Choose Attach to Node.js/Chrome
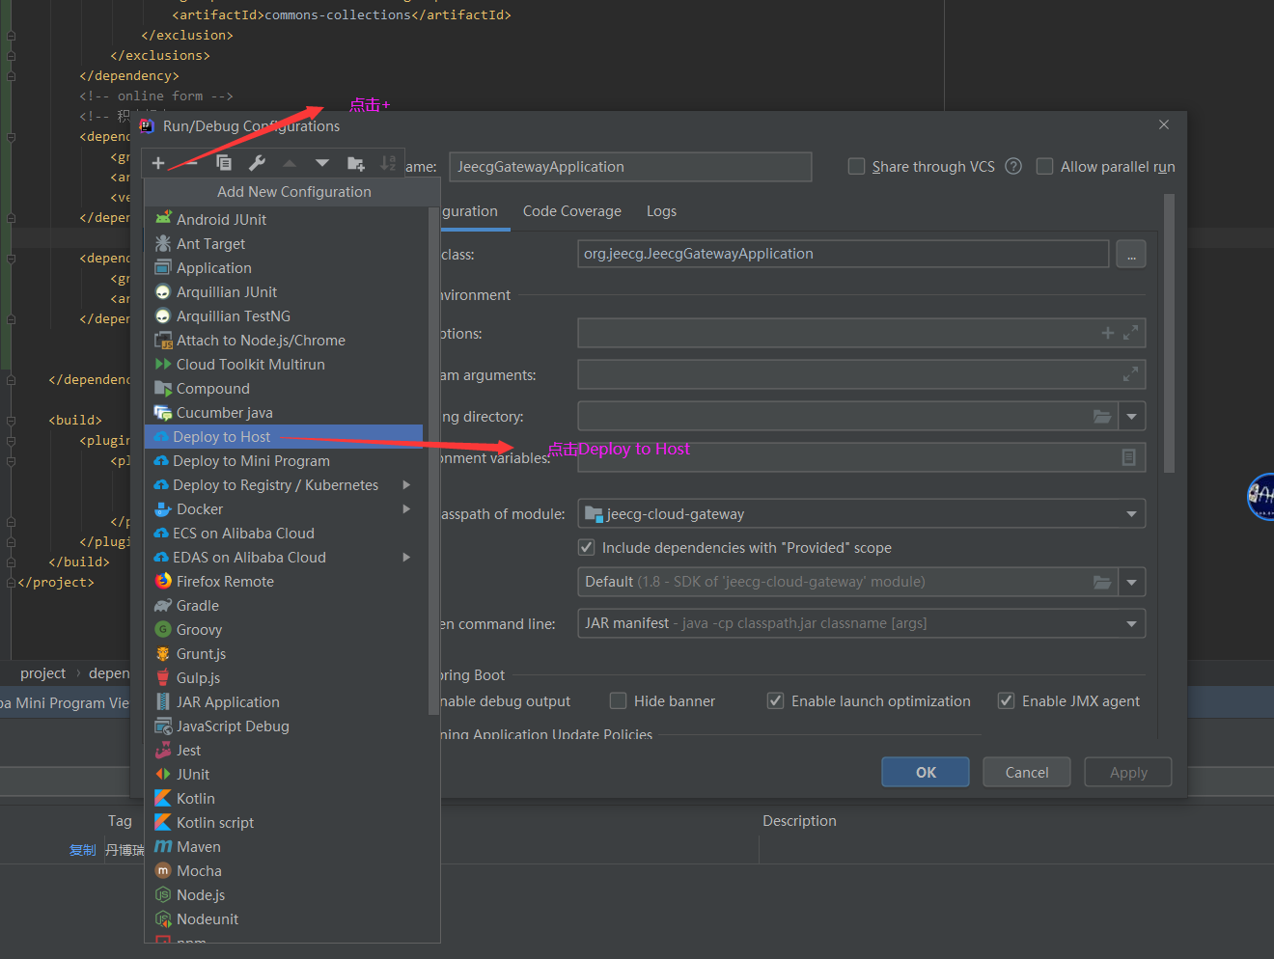This screenshot has height=959, width=1274. pyautogui.click(x=284, y=340)
